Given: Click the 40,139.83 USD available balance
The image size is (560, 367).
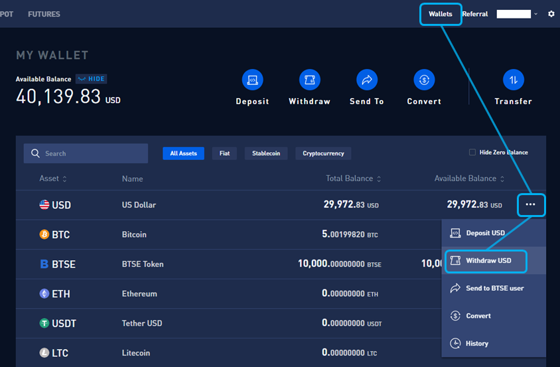Looking at the screenshot, I should 68,97.
